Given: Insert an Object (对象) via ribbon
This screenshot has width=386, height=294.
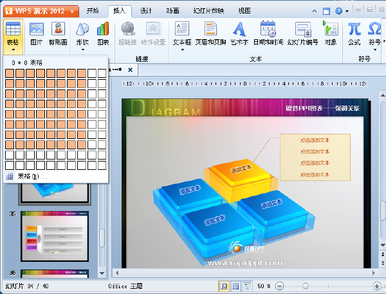Looking at the screenshot, I should click(331, 33).
